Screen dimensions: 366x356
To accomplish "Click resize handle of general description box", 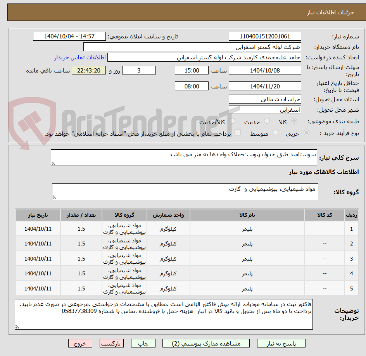I will point(53,163).
